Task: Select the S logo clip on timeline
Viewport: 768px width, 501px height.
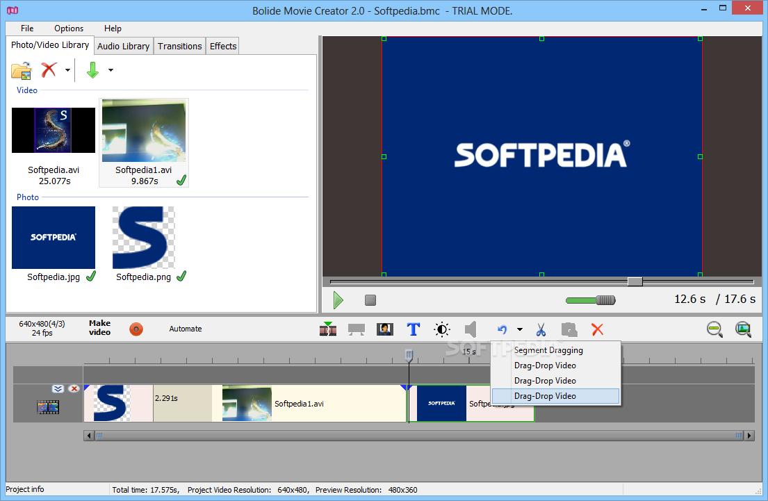Action: click(118, 403)
